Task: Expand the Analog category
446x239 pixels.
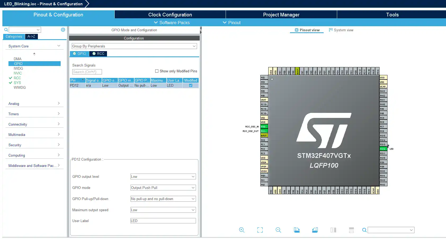Action: pyautogui.click(x=34, y=104)
